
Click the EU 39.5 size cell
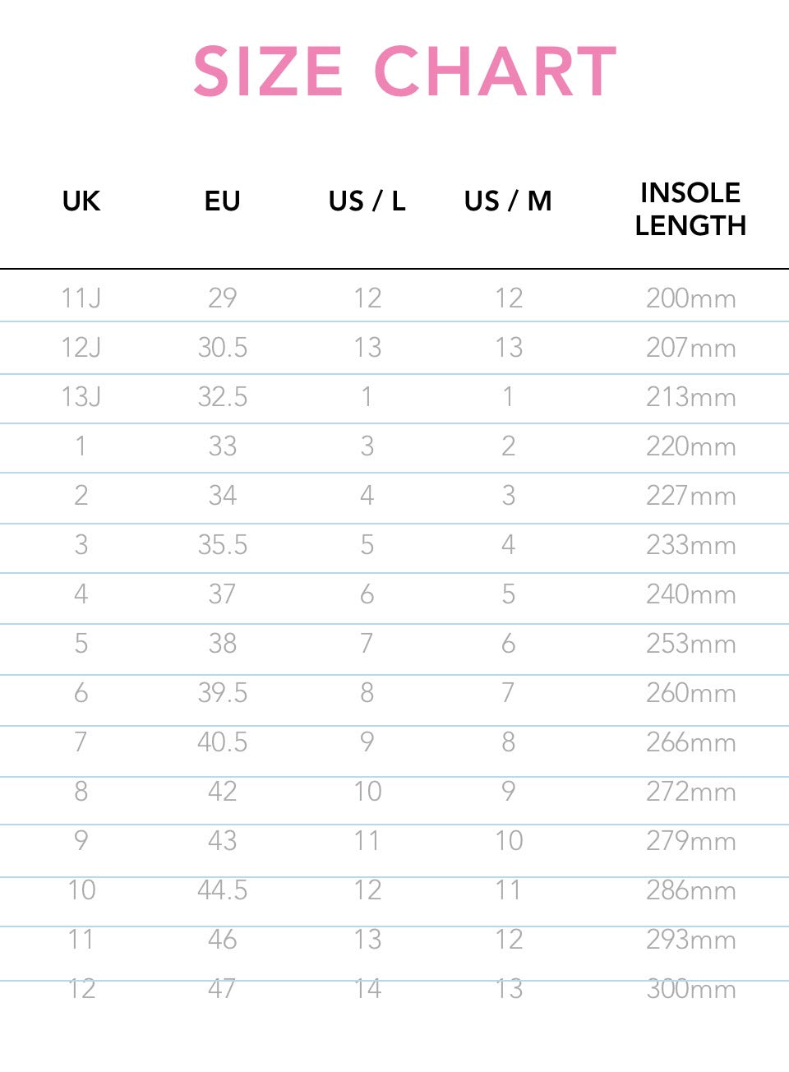click(x=222, y=693)
